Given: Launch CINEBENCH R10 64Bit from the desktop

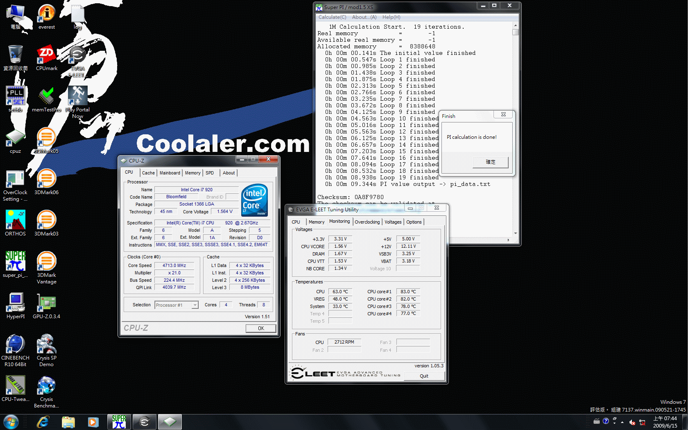Looking at the screenshot, I should click(16, 351).
